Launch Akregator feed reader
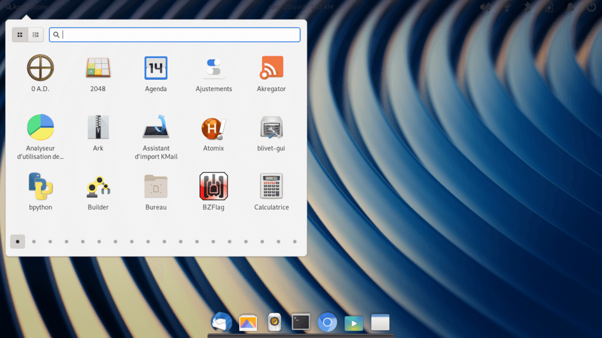Viewport: 602px width, 338px height. click(x=272, y=73)
